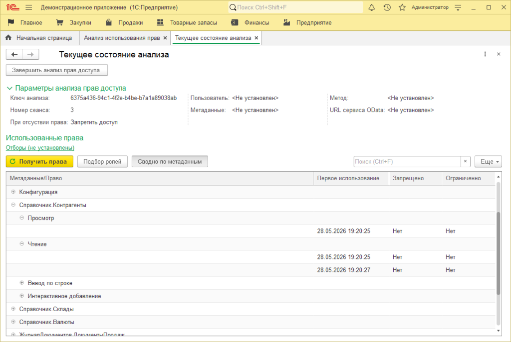Collapse Чтение node
This screenshot has width=511, height=342.
click(22, 244)
